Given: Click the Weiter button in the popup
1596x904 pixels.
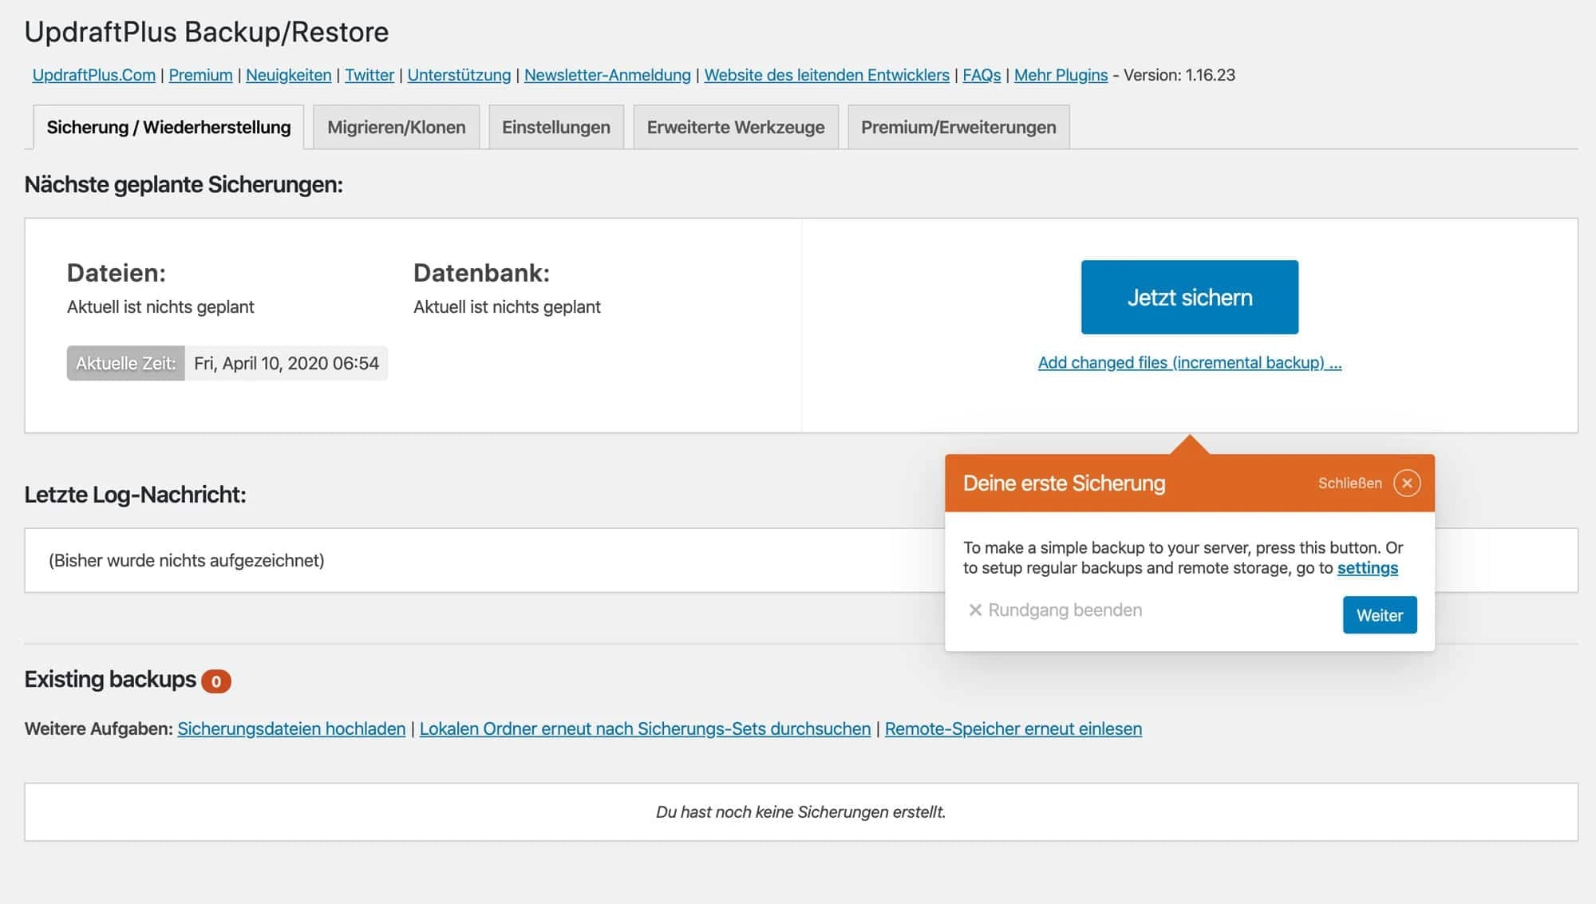Looking at the screenshot, I should 1380,614.
